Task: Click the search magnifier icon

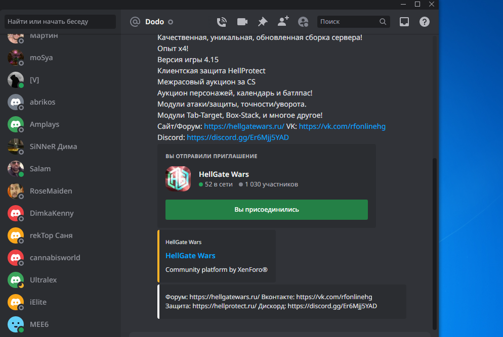Action: 383,21
